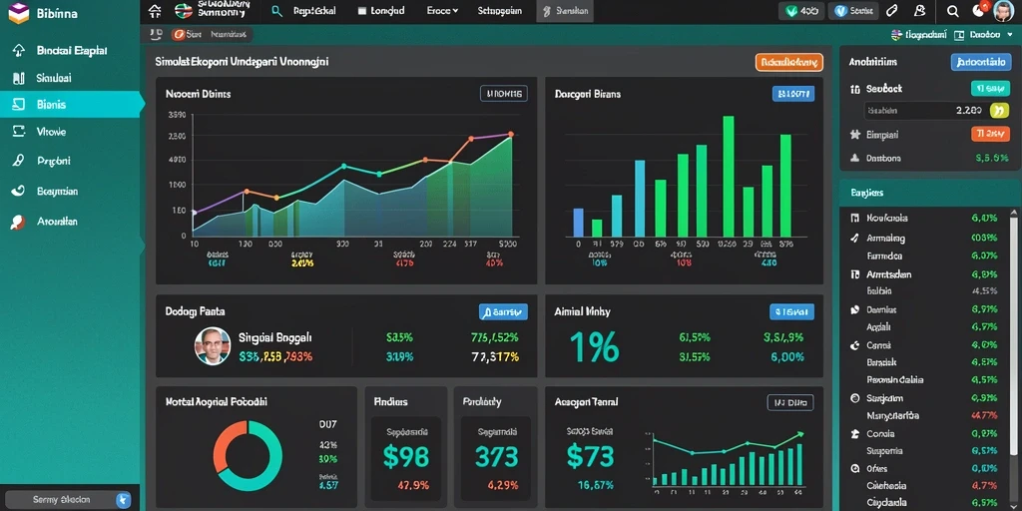Open the outlined dropdown on the Asogori Tanral card
The image size is (1022, 511).
[x=790, y=403]
